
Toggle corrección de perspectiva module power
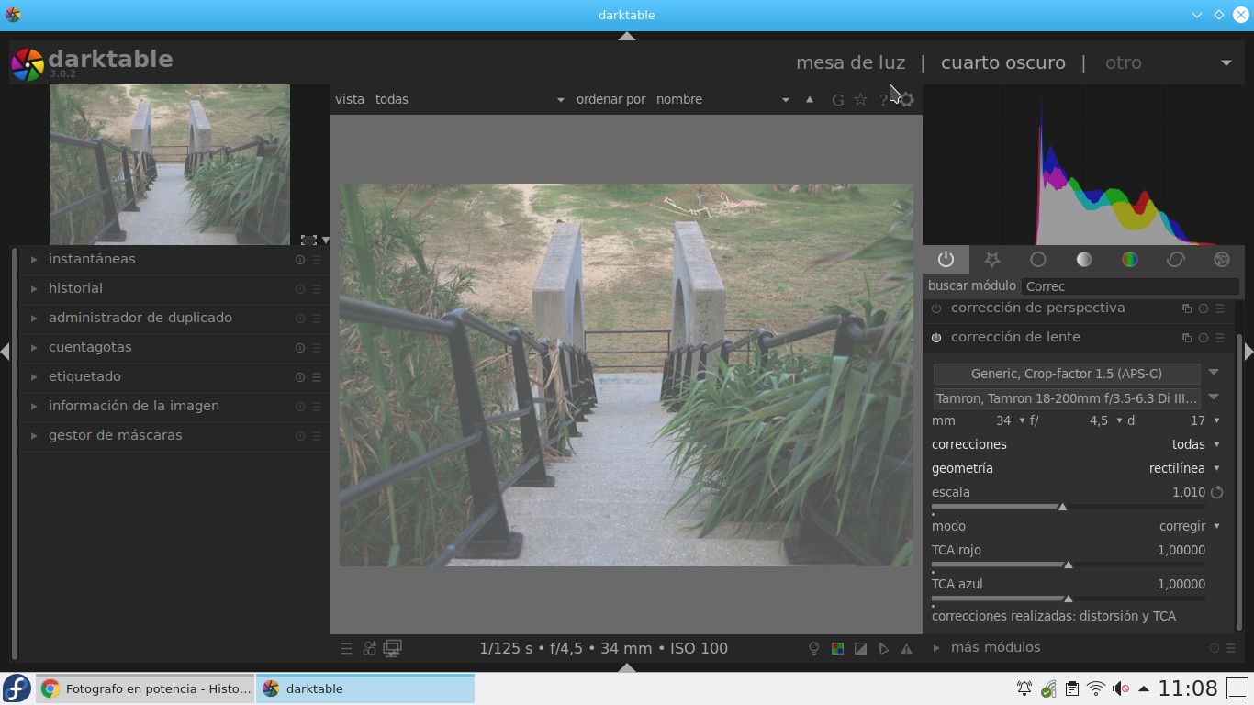click(x=936, y=308)
